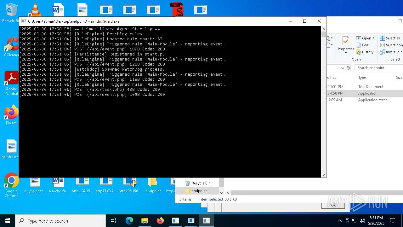Image resolution: width=403 pixels, height=227 pixels.
Task: Open File Explorer from the taskbar
Action: (145, 221)
